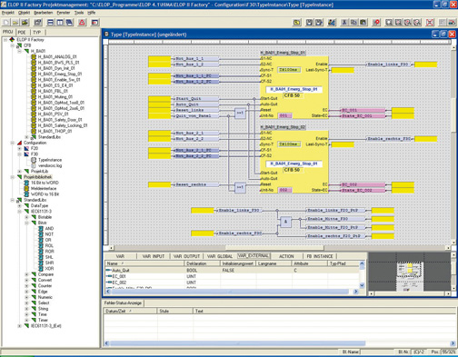458x357 pixels.
Task: Open the Fenster menu
Action: pos(64,13)
